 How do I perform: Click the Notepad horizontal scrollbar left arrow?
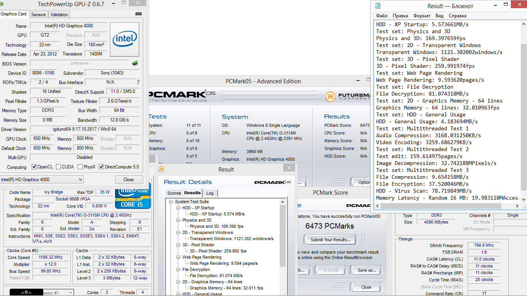pos(377,206)
